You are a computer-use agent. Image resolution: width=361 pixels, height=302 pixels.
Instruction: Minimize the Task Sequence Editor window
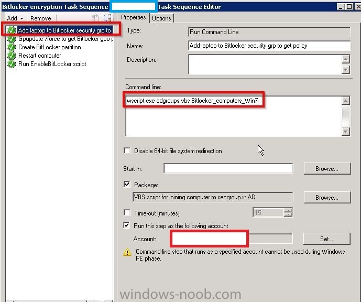click(x=340, y=7)
